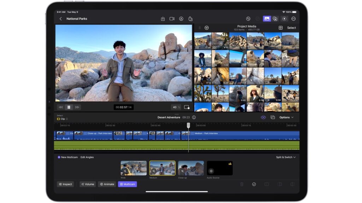Unmute the Medium angle audio
The width and height of the screenshot is (362, 203).
pos(154,171)
